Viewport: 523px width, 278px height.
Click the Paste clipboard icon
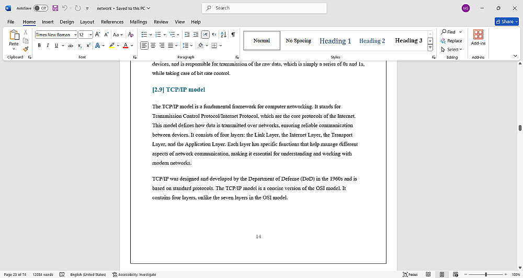tap(14, 35)
